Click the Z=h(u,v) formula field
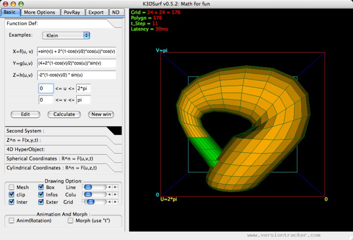Screen dimensions: 353x240 click(x=76, y=75)
